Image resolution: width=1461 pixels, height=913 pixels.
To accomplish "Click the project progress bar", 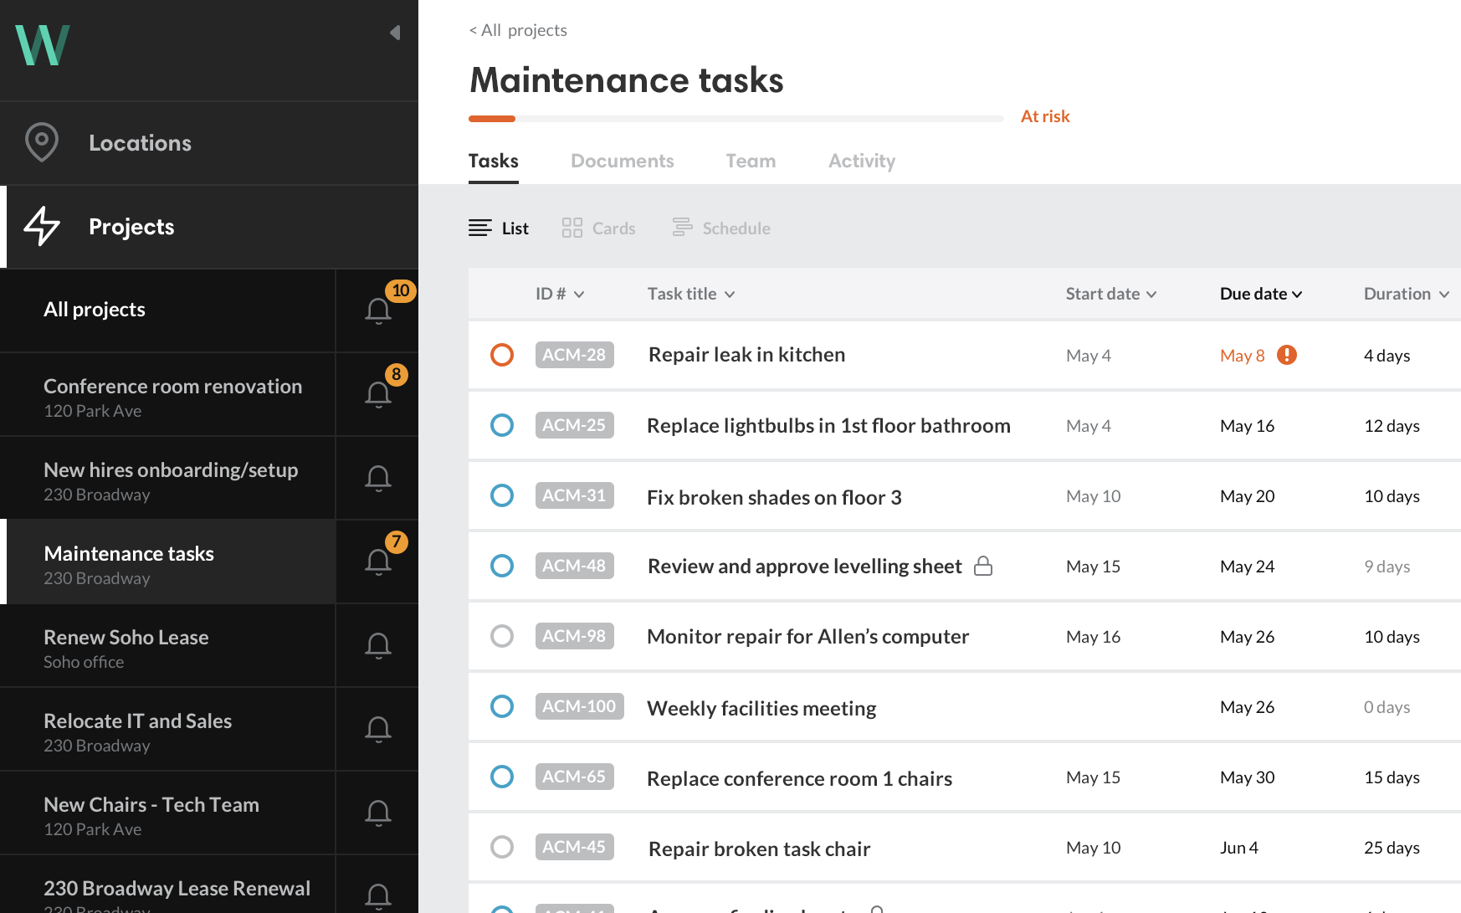I will (x=736, y=119).
